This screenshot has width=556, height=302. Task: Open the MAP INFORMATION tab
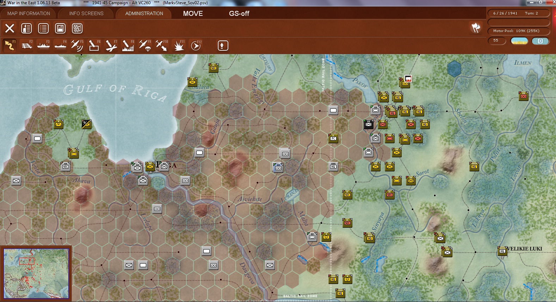point(29,13)
